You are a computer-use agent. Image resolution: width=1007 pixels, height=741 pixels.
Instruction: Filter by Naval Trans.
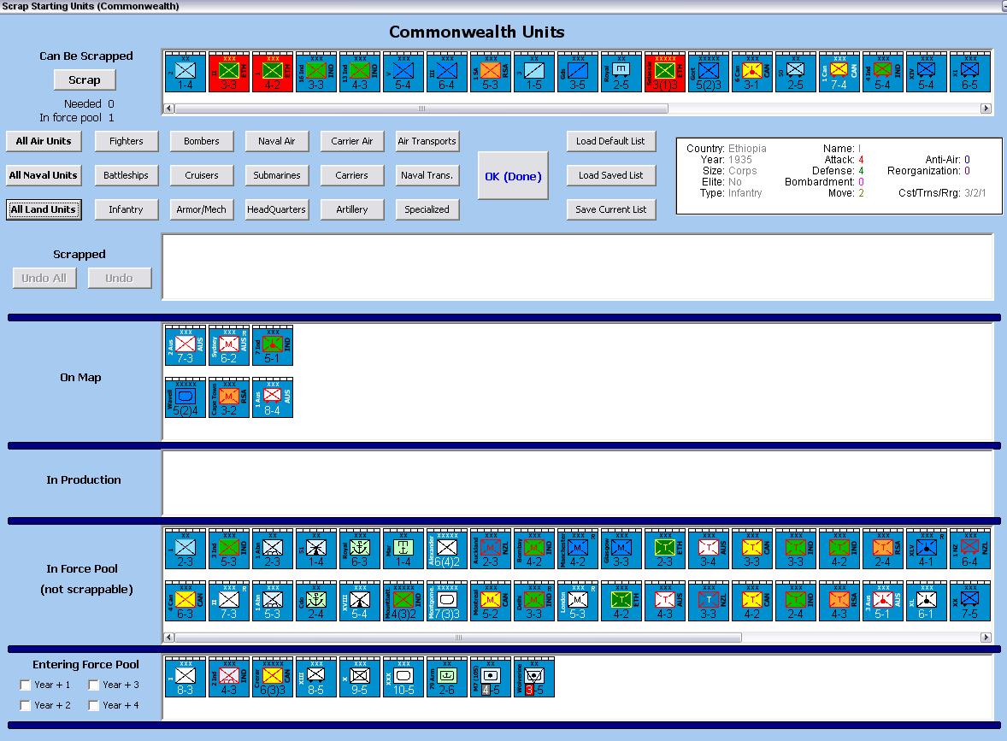[427, 175]
